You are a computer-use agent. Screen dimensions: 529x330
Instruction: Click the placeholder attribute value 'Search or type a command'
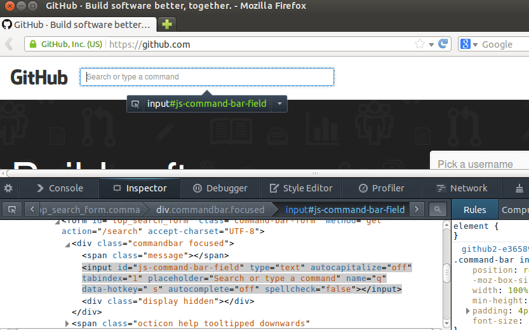[x=276, y=278]
